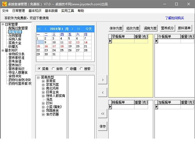This screenshot has width=195, height=144.
Task: Expand the 小菜(腌制) category
Action: click(43, 107)
